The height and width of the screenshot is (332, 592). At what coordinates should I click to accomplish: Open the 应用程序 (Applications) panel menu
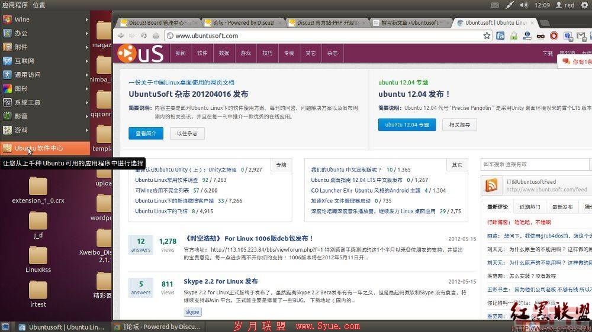click(15, 5)
